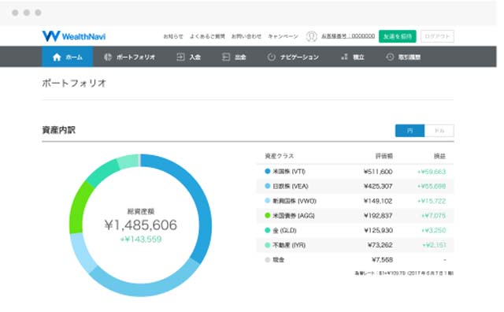
Task: Click the 新興国株 (VWO) row label
Action: click(x=295, y=201)
